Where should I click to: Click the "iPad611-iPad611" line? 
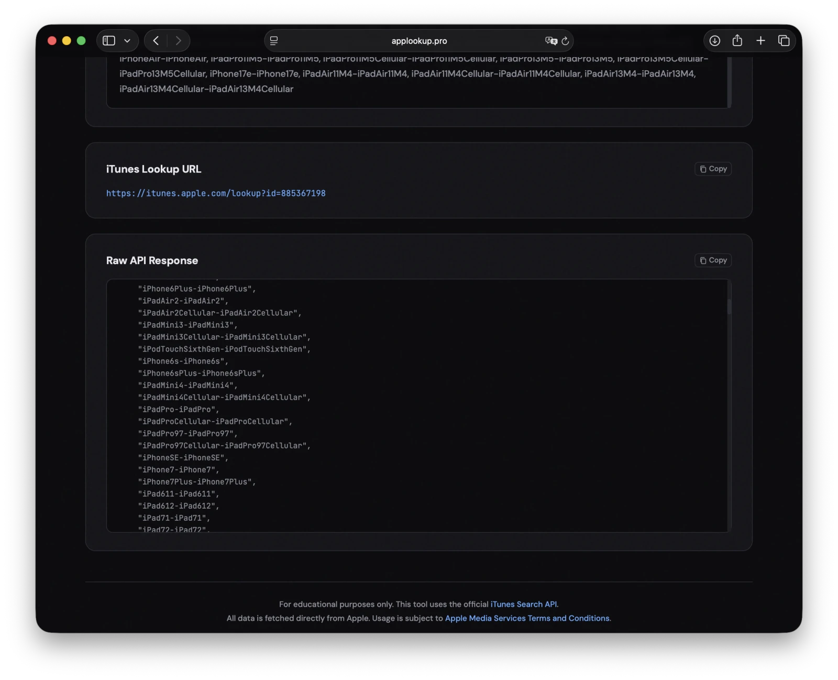coord(179,493)
